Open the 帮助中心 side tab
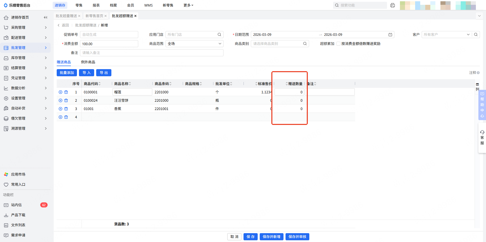The image size is (486, 242). click(x=482, y=105)
